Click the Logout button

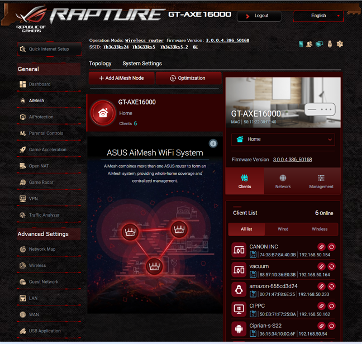coord(259,16)
